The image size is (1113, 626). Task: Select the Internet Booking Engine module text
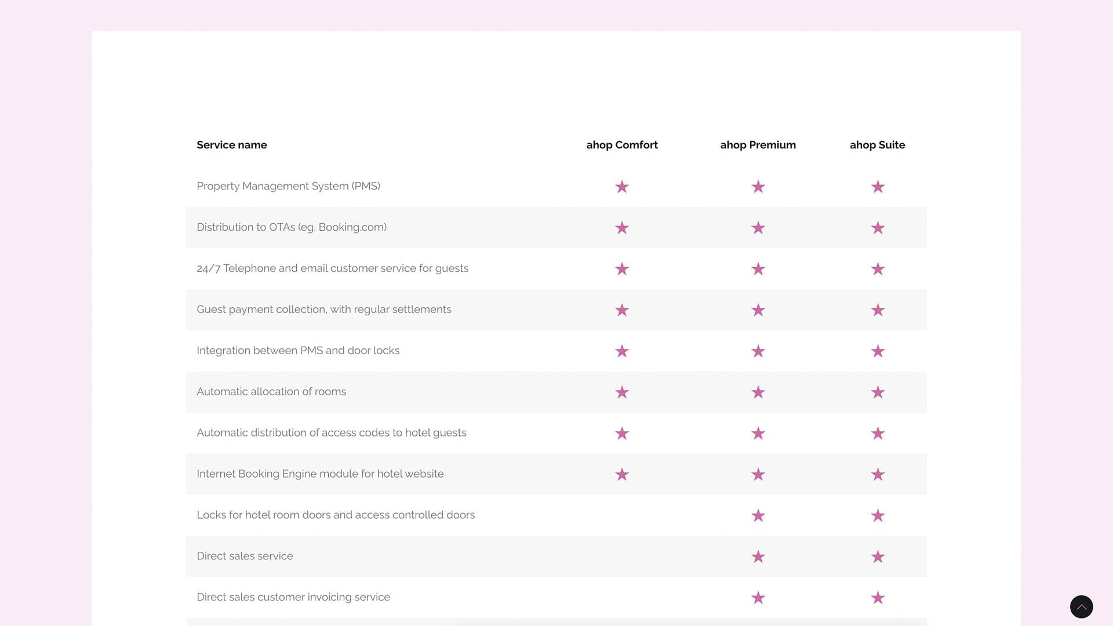[x=320, y=474]
